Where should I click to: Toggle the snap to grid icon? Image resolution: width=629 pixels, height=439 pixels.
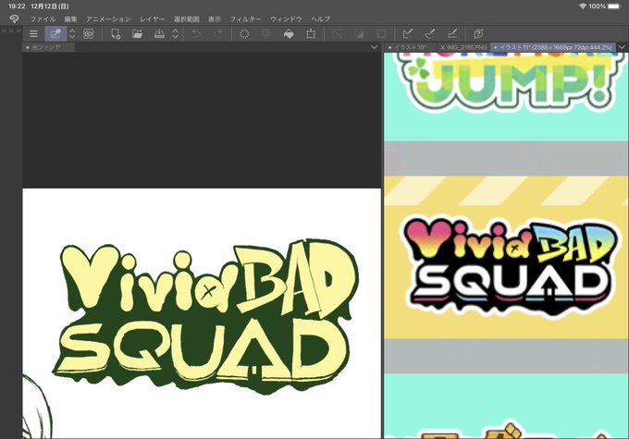[x=452, y=33]
